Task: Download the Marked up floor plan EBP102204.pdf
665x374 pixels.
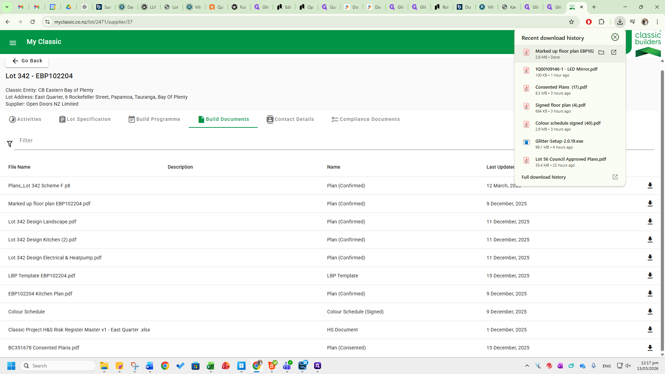Action: coord(650,204)
